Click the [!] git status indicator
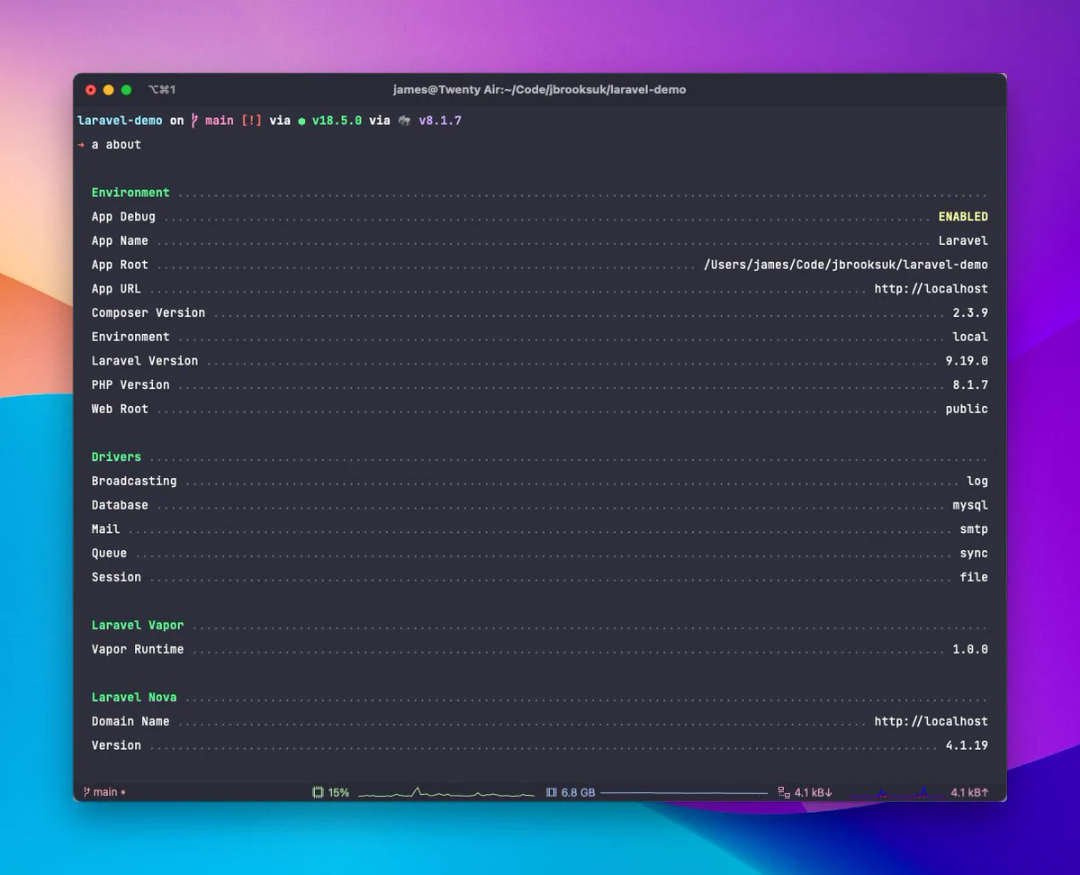1080x875 pixels. (x=251, y=120)
